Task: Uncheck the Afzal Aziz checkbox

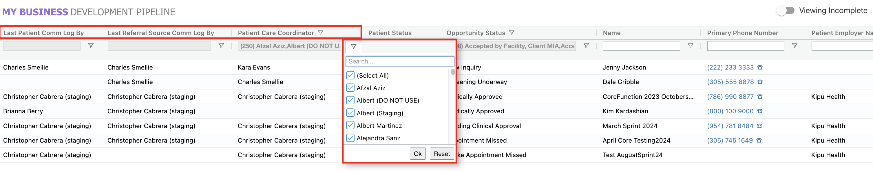Action: coord(350,88)
